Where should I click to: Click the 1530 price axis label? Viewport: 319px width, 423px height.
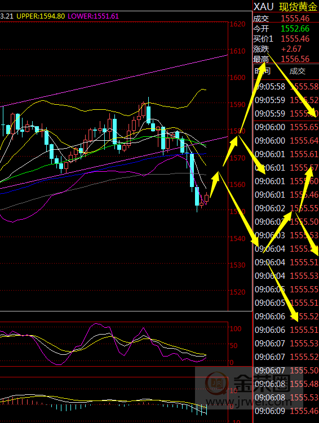click(237, 265)
